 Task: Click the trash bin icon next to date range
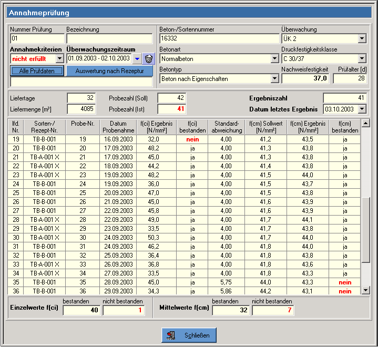point(148,58)
